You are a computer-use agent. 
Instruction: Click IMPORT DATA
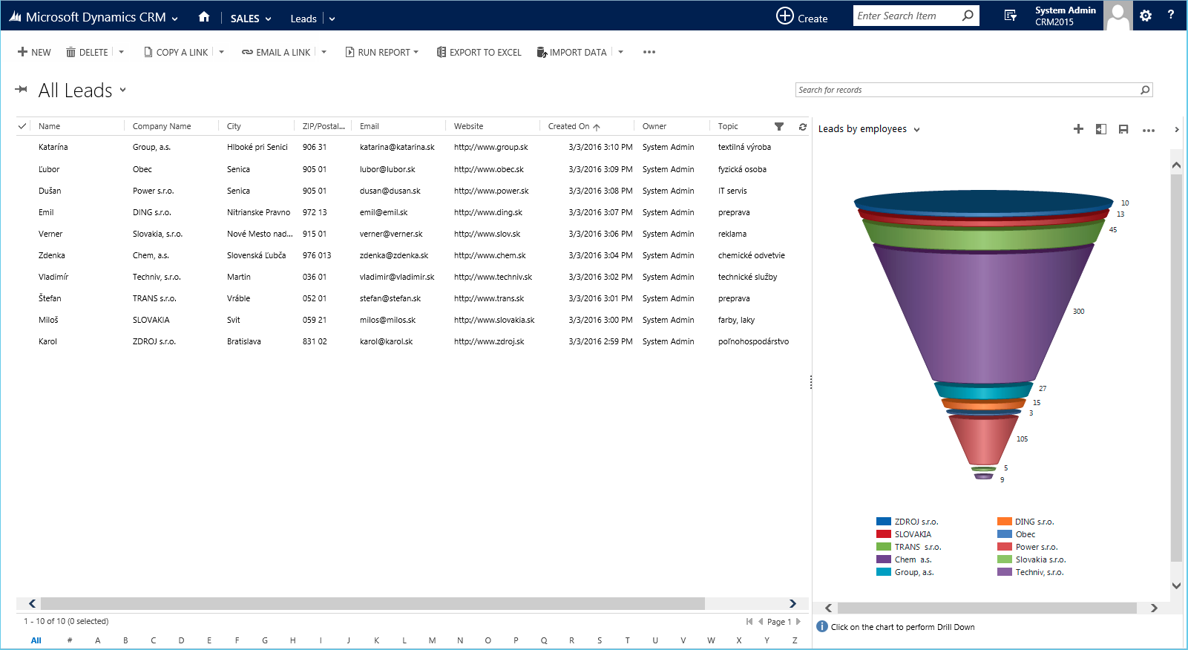click(x=571, y=52)
